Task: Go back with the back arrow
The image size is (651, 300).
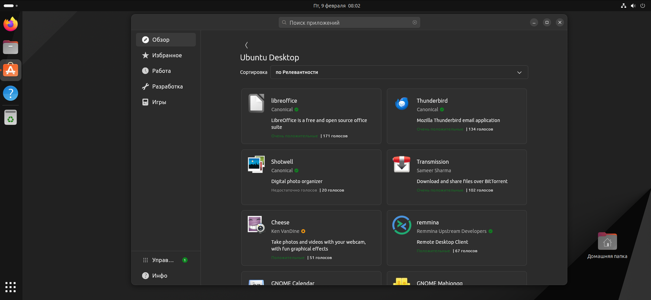Action: click(246, 45)
